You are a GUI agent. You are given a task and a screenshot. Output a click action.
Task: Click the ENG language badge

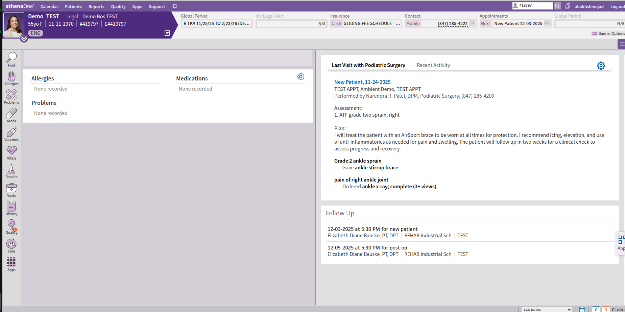click(35, 33)
